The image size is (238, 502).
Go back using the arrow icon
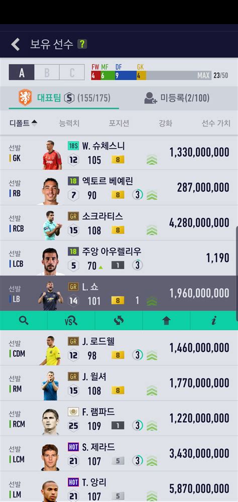pyautogui.click(x=16, y=44)
